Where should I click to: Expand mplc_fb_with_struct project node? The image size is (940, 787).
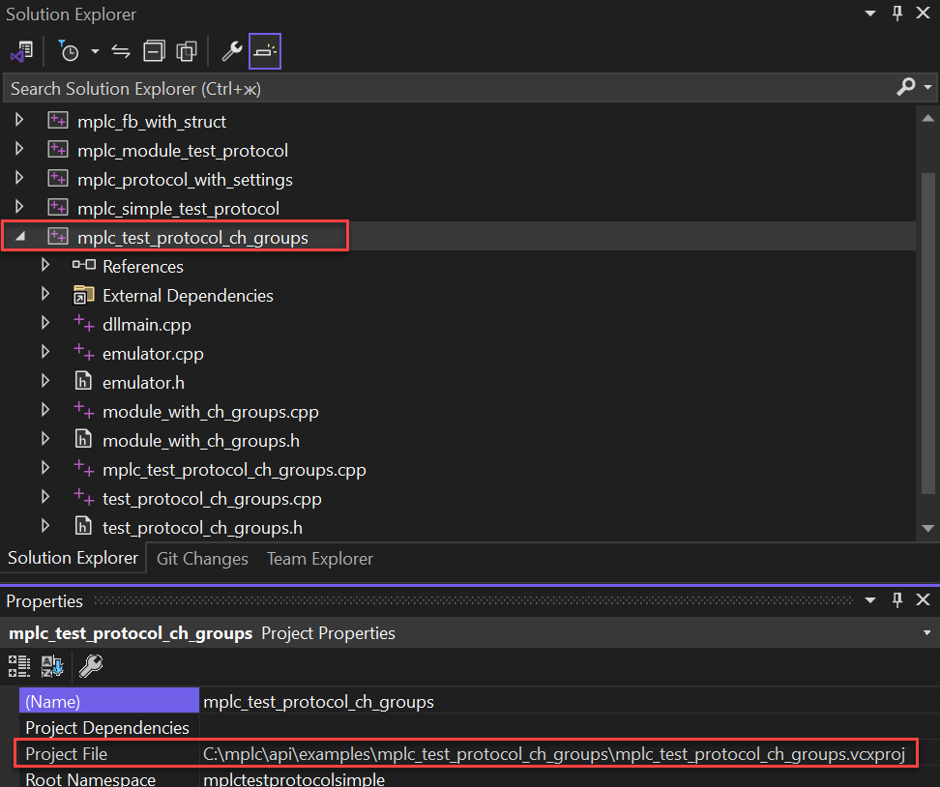pyautogui.click(x=19, y=120)
